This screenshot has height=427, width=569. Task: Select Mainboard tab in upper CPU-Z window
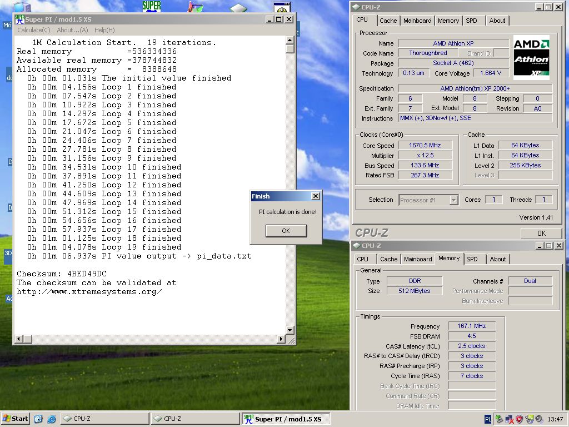[417, 21]
